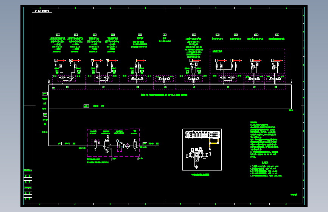
Task: Click the green notes paragraph at lower right
Action: pyautogui.click(x=264, y=140)
